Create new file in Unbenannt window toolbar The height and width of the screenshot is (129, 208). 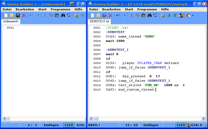6,15
